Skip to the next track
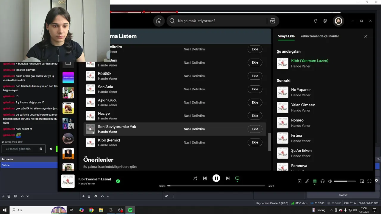 (227, 178)
